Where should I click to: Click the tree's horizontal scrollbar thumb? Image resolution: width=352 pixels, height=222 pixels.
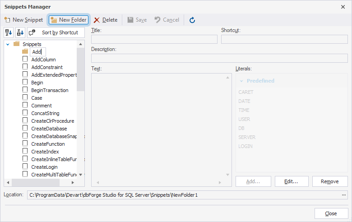tap(36, 182)
